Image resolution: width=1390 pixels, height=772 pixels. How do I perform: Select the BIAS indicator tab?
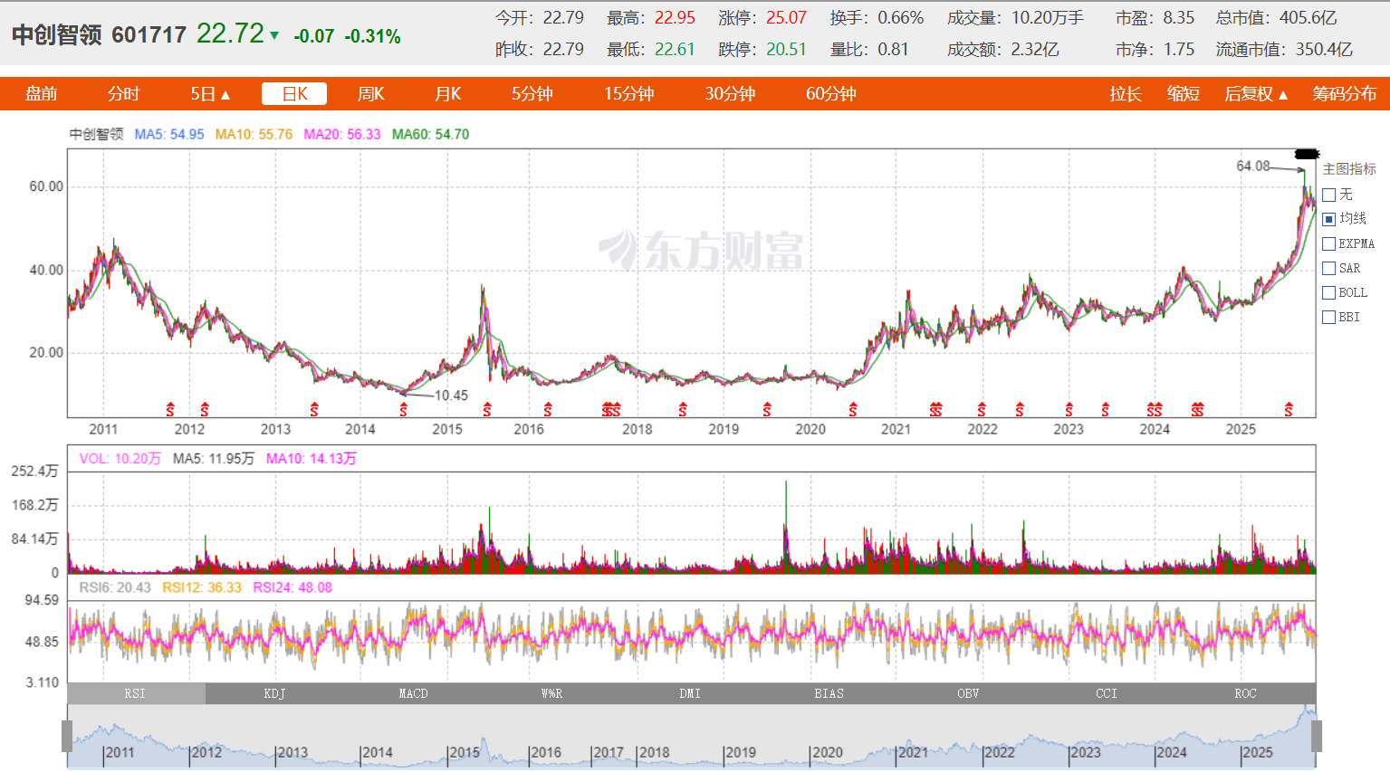[x=829, y=693]
